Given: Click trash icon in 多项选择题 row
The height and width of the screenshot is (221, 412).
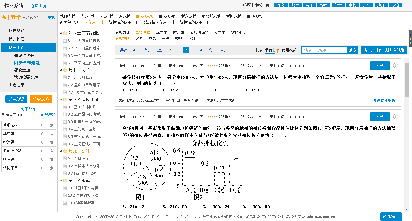Looking at the screenshot, I should click(x=51, y=151).
